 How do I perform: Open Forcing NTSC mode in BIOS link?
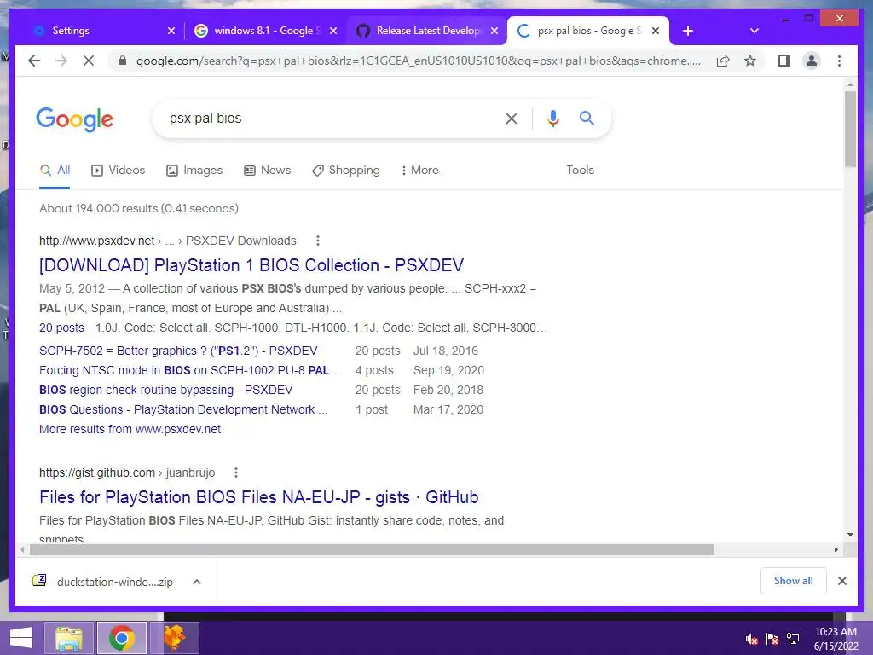point(190,370)
